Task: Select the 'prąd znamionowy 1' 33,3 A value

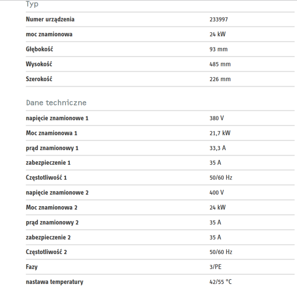Action: click(218, 148)
